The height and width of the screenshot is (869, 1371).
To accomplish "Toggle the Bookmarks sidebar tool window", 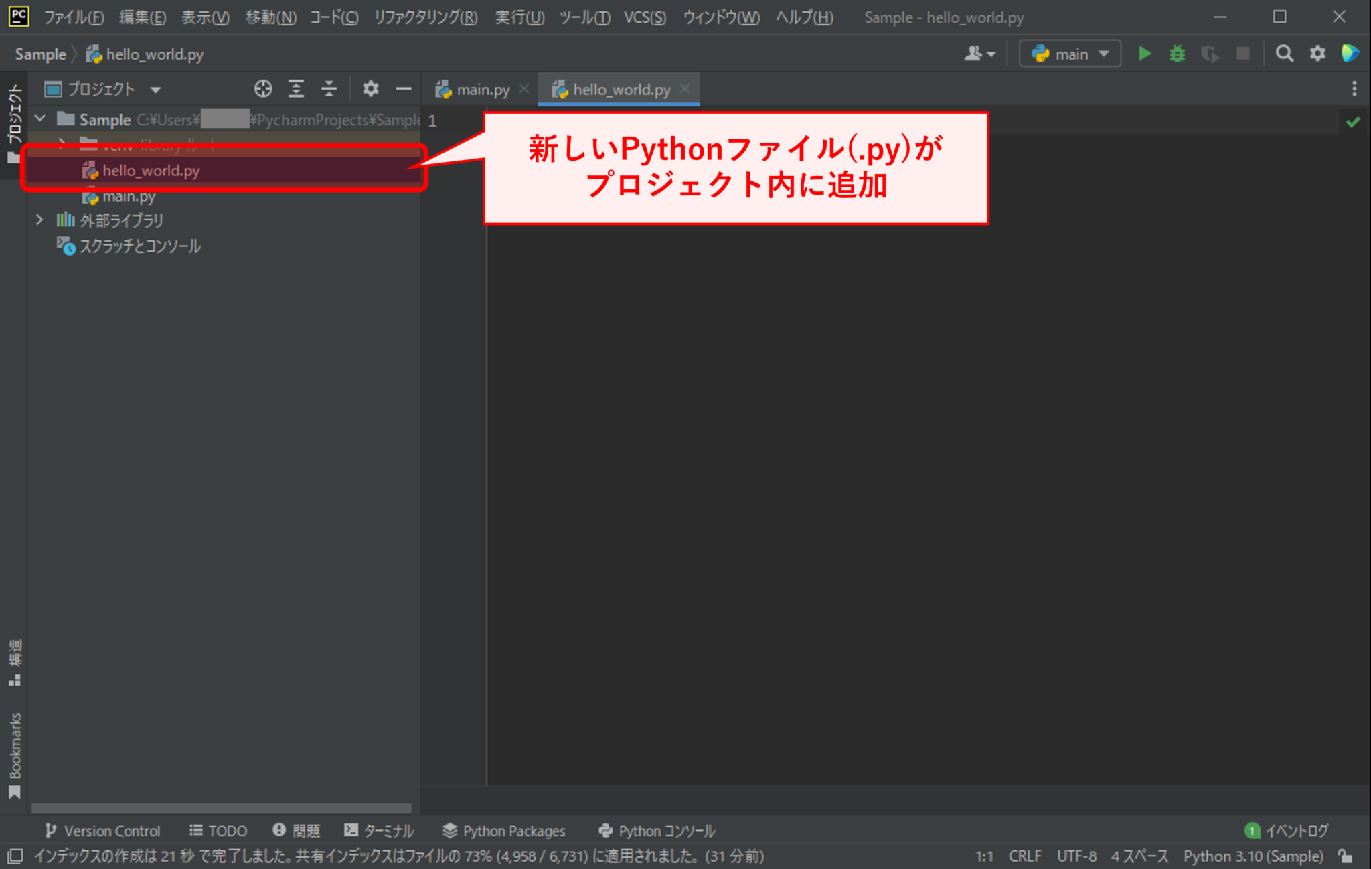I will click(x=15, y=755).
